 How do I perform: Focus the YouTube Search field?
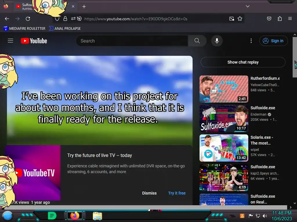pos(132,41)
